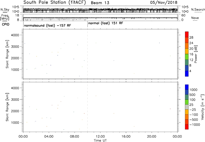Click the 'N.Search' legend label
Viewport: 205px width, 142px height.
point(198,9)
